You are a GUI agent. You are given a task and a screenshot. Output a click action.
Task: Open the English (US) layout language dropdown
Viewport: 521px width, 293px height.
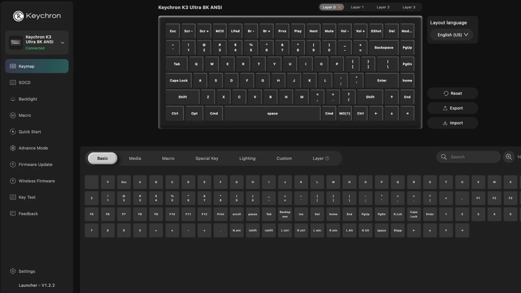(451, 34)
